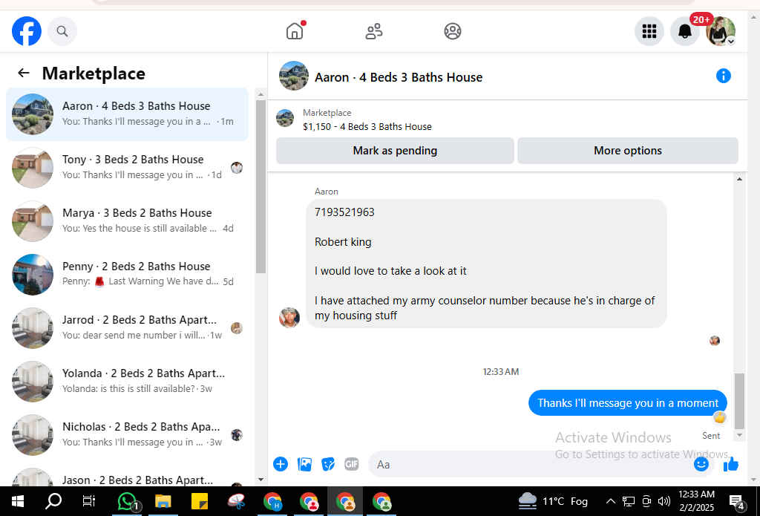Click More options button
This screenshot has width=760, height=516.
(x=628, y=150)
